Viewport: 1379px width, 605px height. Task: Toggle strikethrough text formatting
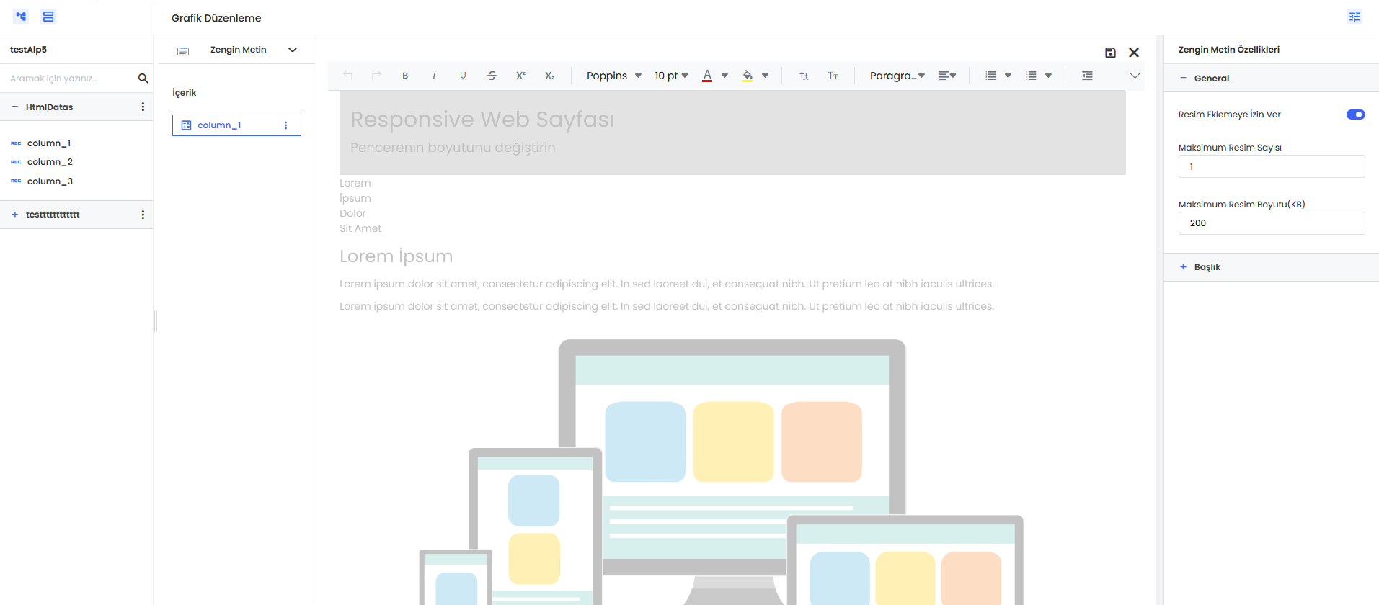[x=492, y=76]
